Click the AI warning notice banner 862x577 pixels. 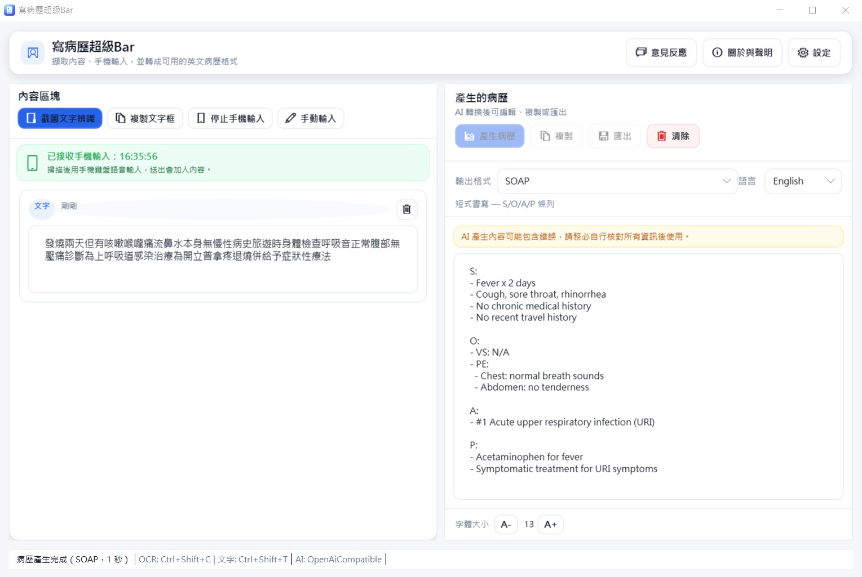tap(648, 236)
